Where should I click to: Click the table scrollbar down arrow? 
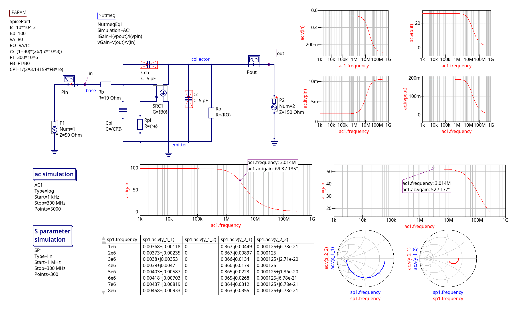click(x=104, y=292)
